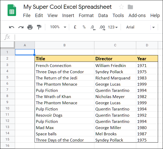Star the spreadsheet document
163x149 pixels.
point(121,7)
